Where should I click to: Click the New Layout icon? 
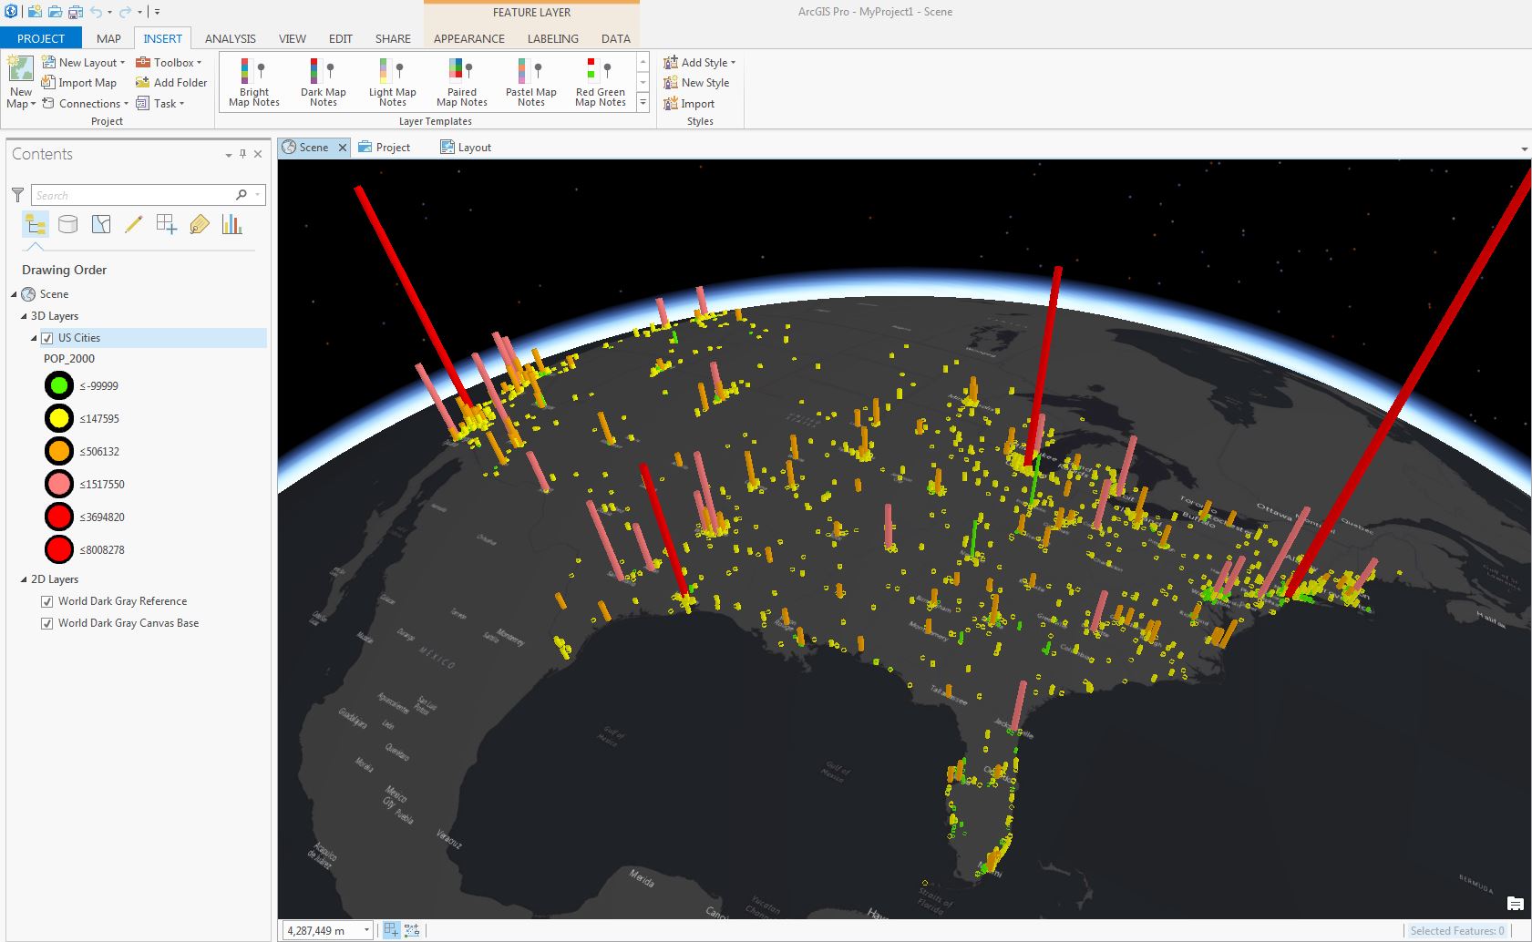point(49,62)
